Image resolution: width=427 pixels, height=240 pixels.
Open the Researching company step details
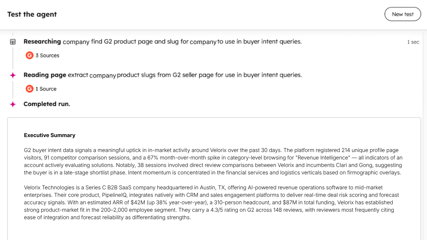(x=162, y=42)
